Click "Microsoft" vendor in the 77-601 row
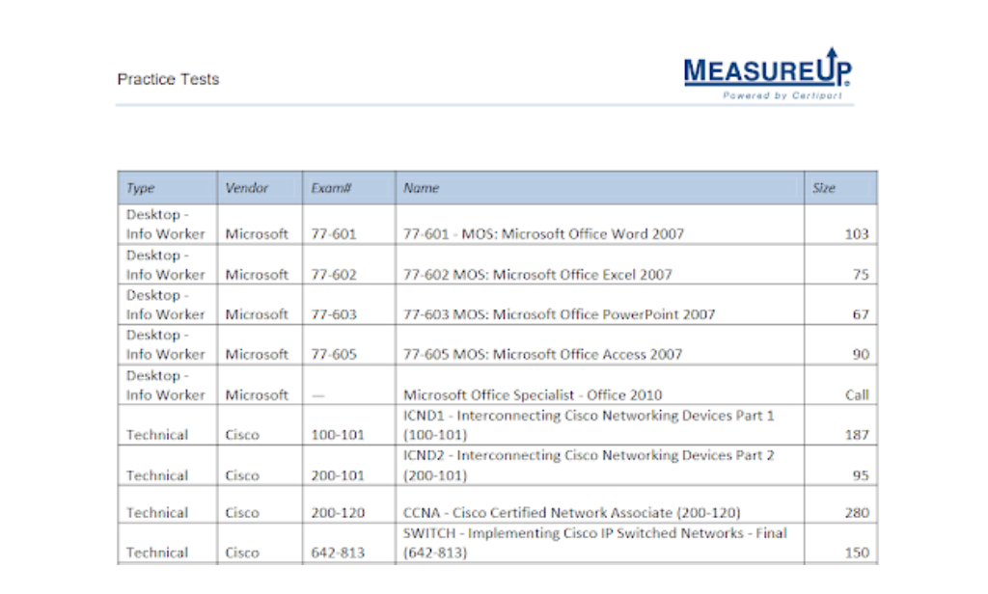The image size is (988, 594). [x=257, y=234]
